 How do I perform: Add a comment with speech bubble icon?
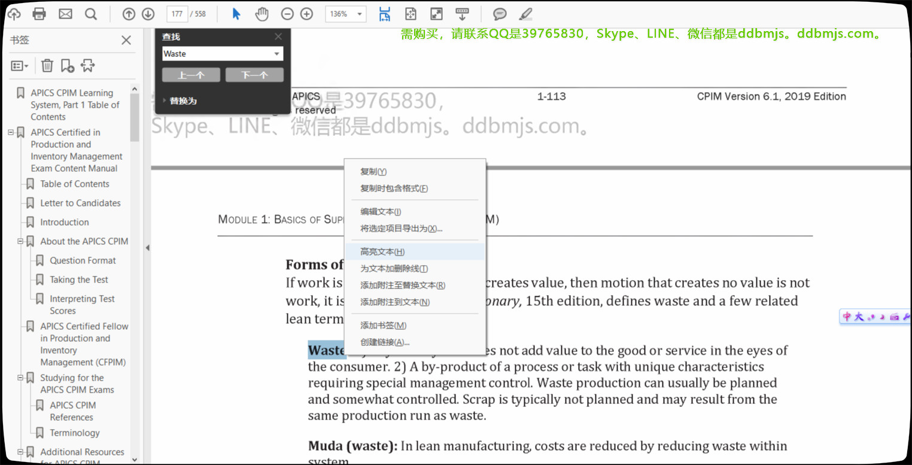tap(500, 14)
